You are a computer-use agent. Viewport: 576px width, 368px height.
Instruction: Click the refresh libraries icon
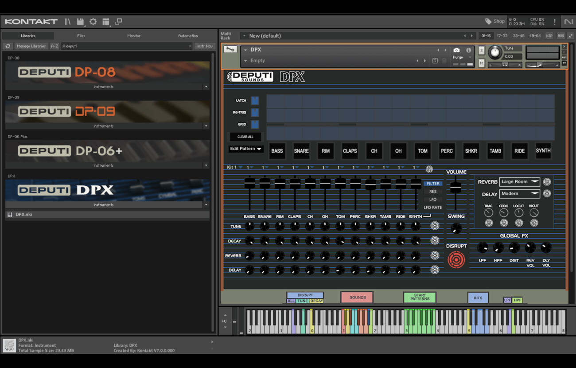tap(8, 46)
